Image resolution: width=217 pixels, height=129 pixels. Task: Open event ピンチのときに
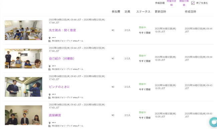59,87
